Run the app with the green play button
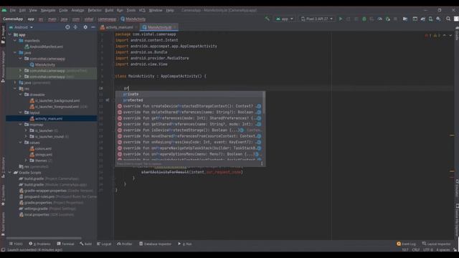This screenshot has height=258, width=459. coord(341,19)
